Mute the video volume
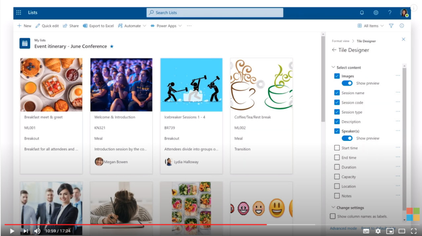The height and width of the screenshot is (236, 422). pos(37,231)
